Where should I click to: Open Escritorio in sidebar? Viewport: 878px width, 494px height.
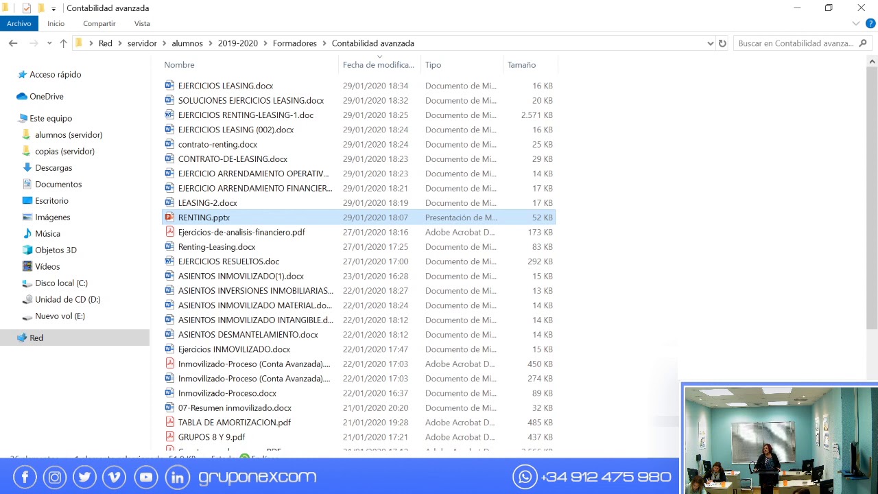tap(51, 200)
